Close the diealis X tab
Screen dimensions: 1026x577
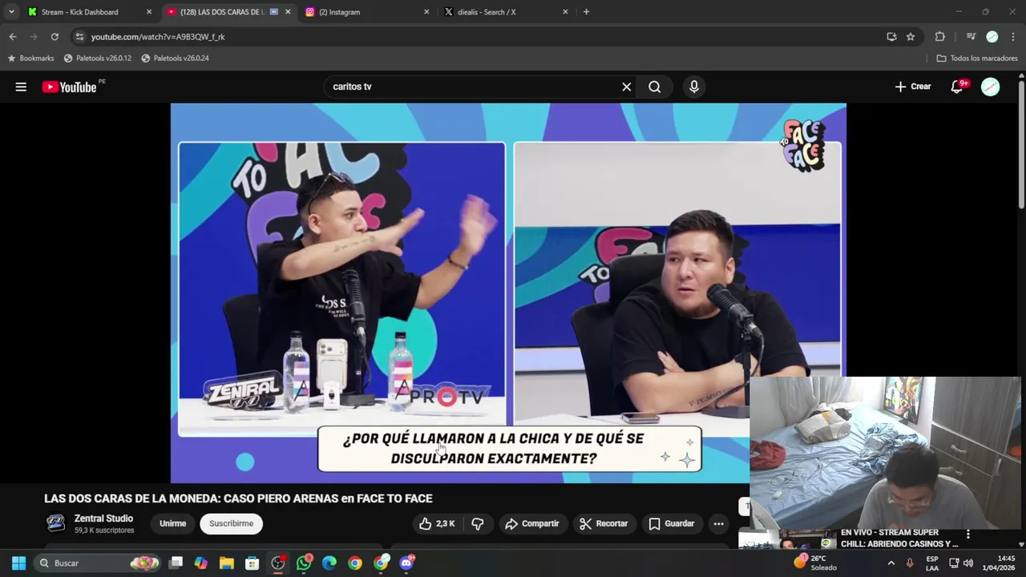[x=565, y=12]
